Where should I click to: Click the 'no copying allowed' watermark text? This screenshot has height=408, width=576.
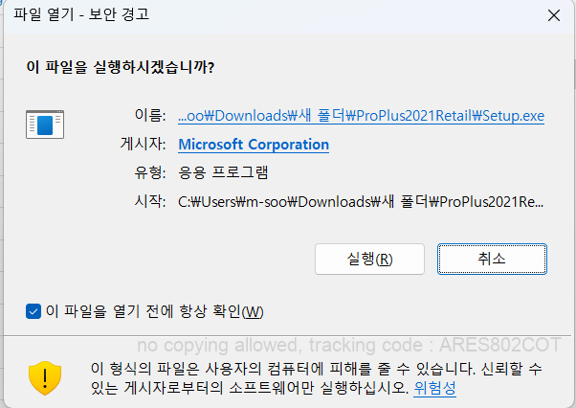click(x=349, y=345)
